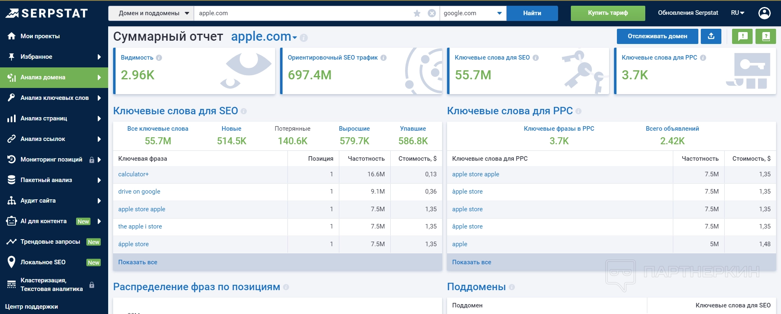
Task: Open the the apple i store keyword link
Action: click(x=140, y=226)
